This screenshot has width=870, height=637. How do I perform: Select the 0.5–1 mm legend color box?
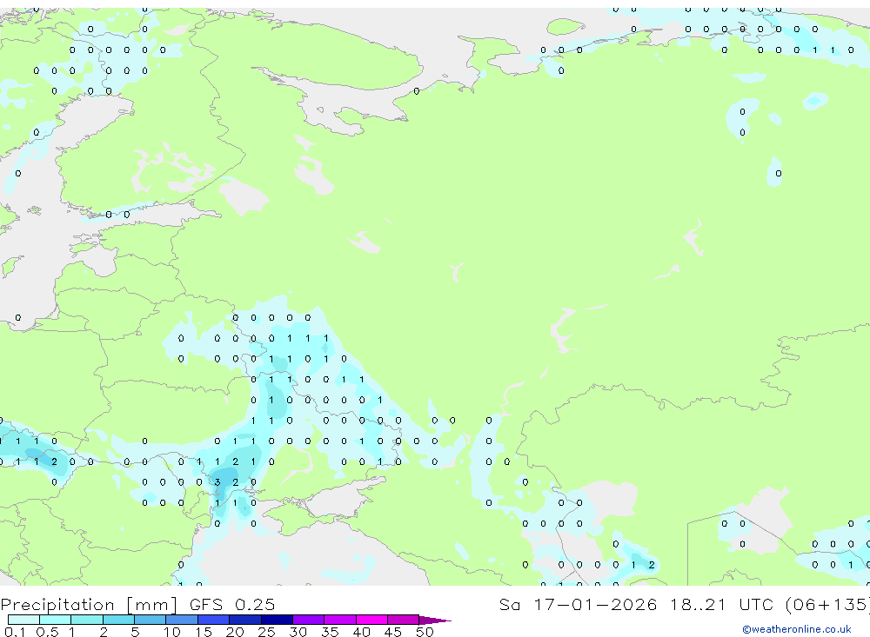[x=56, y=620]
